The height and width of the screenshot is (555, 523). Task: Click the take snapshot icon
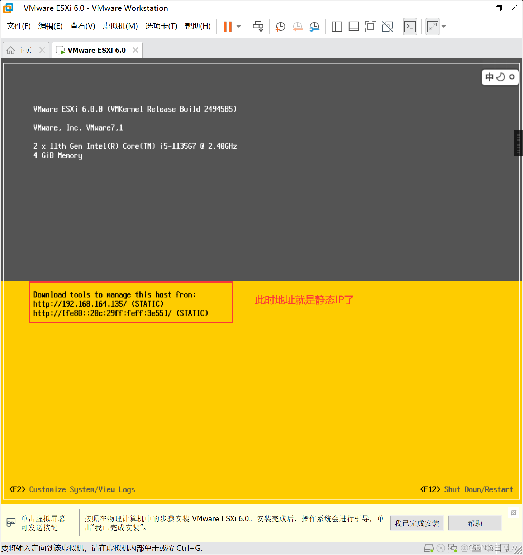[280, 27]
